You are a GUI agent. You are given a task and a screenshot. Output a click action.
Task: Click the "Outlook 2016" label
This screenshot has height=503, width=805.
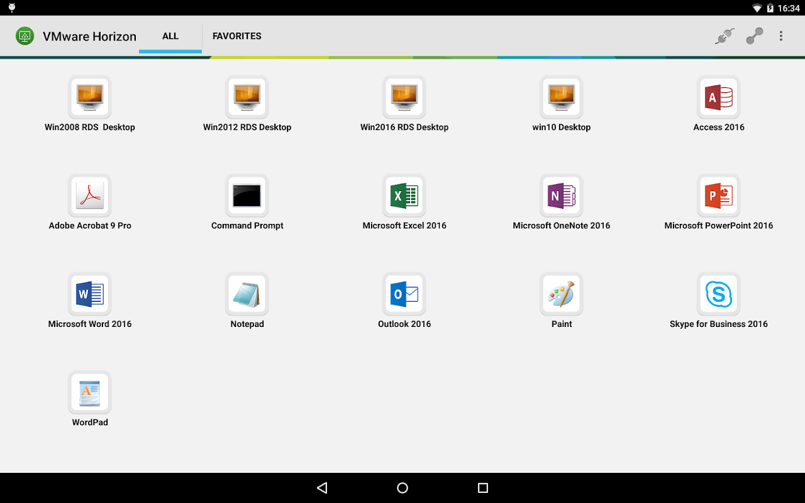point(404,324)
